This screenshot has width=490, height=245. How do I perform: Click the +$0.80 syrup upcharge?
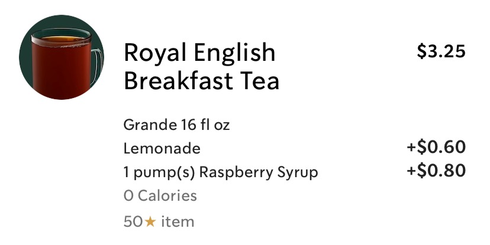click(x=436, y=171)
